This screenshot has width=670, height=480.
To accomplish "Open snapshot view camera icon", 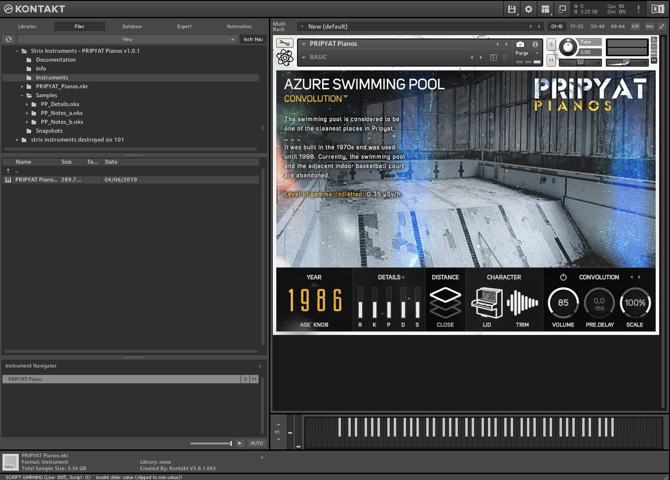I will (520, 44).
